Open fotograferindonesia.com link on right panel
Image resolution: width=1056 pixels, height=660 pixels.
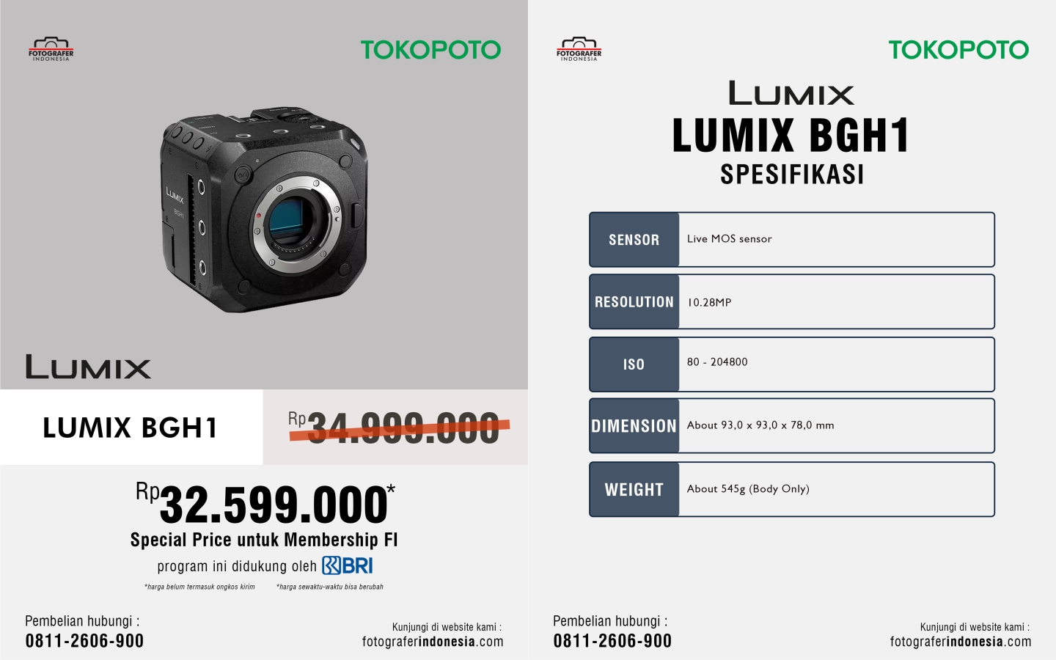pos(961,642)
